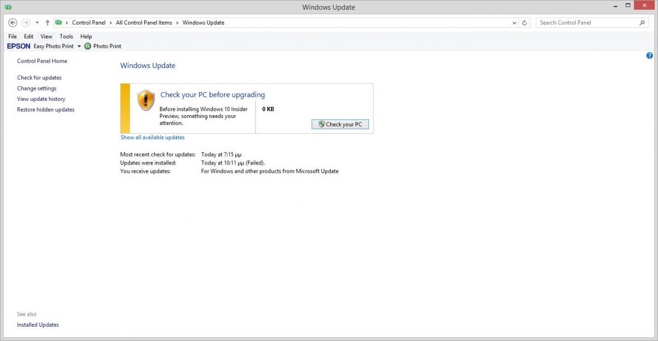Go up one level with Up arrow
Screen dimensions: 658x341
click(x=47, y=22)
